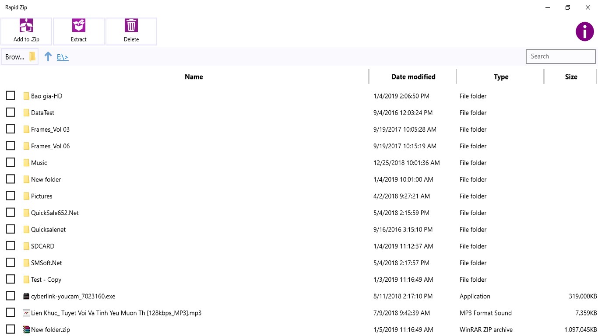The width and height of the screenshot is (598, 336).
Task: Sort by Size column header
Action: point(571,77)
